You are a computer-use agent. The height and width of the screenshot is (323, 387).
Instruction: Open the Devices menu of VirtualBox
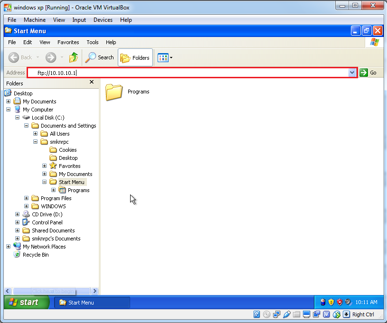click(x=103, y=20)
